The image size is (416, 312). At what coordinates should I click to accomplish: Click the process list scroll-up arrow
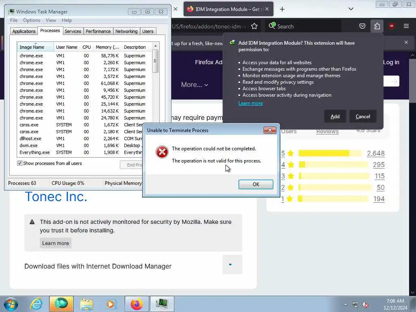point(156,46)
